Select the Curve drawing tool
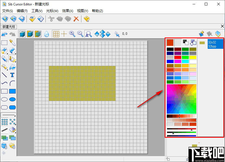 (4, 83)
